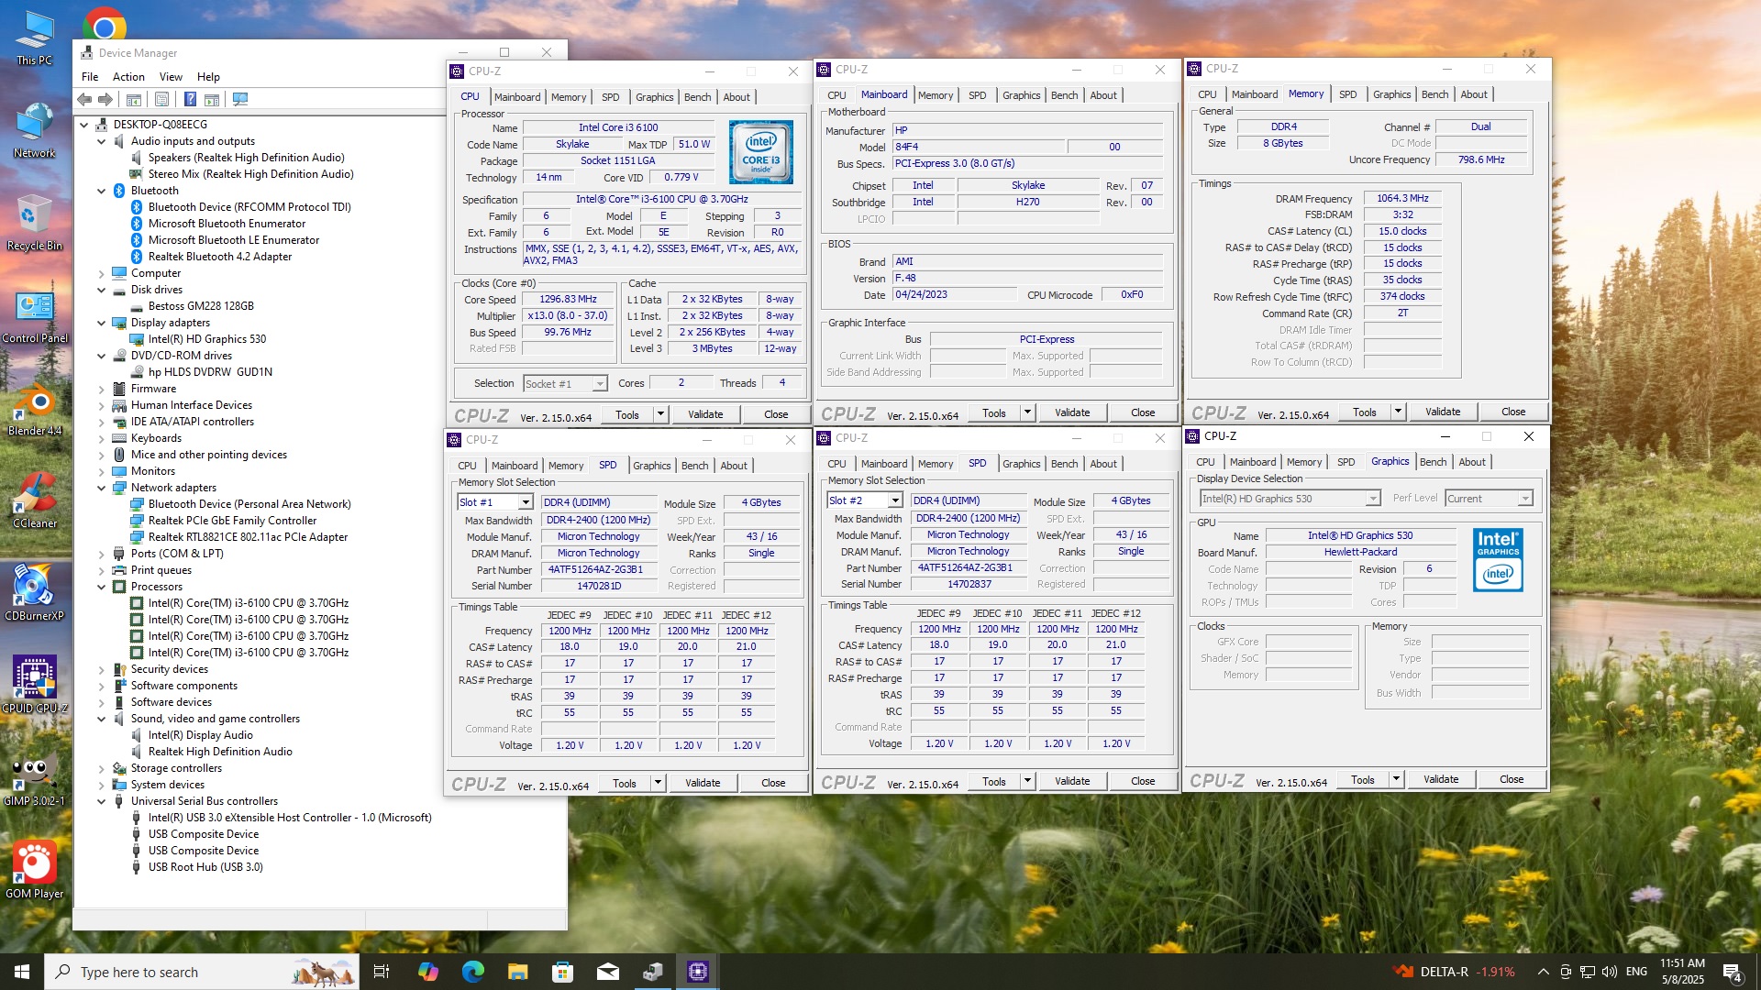This screenshot has height=990, width=1761.
Task: Open the Tools dropdown arrow in CPU tab window
Action: 660,414
